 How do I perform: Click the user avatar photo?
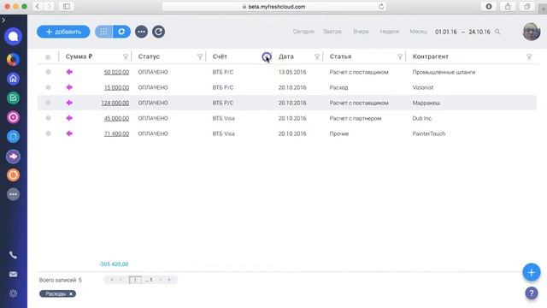tap(532, 32)
